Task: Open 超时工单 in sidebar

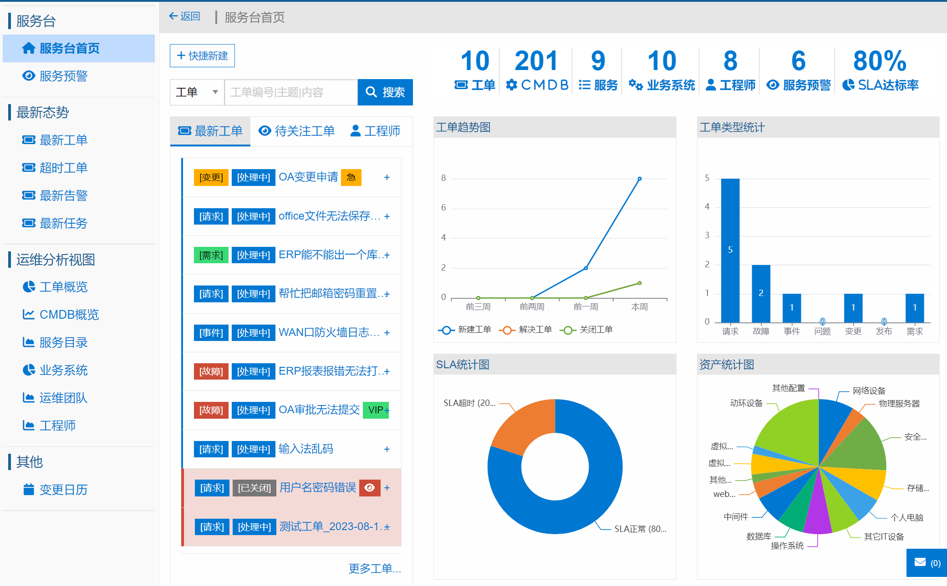Action: point(55,168)
